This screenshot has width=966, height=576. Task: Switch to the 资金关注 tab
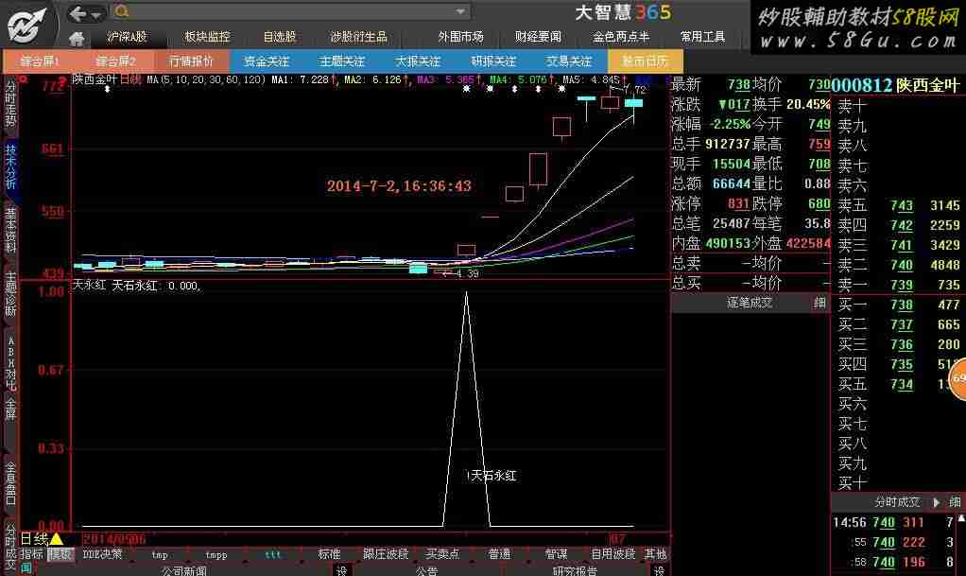coord(267,61)
